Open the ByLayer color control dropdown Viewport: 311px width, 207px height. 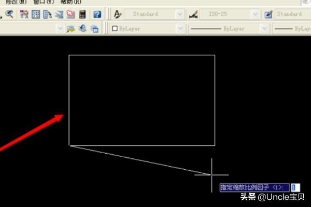(147, 29)
